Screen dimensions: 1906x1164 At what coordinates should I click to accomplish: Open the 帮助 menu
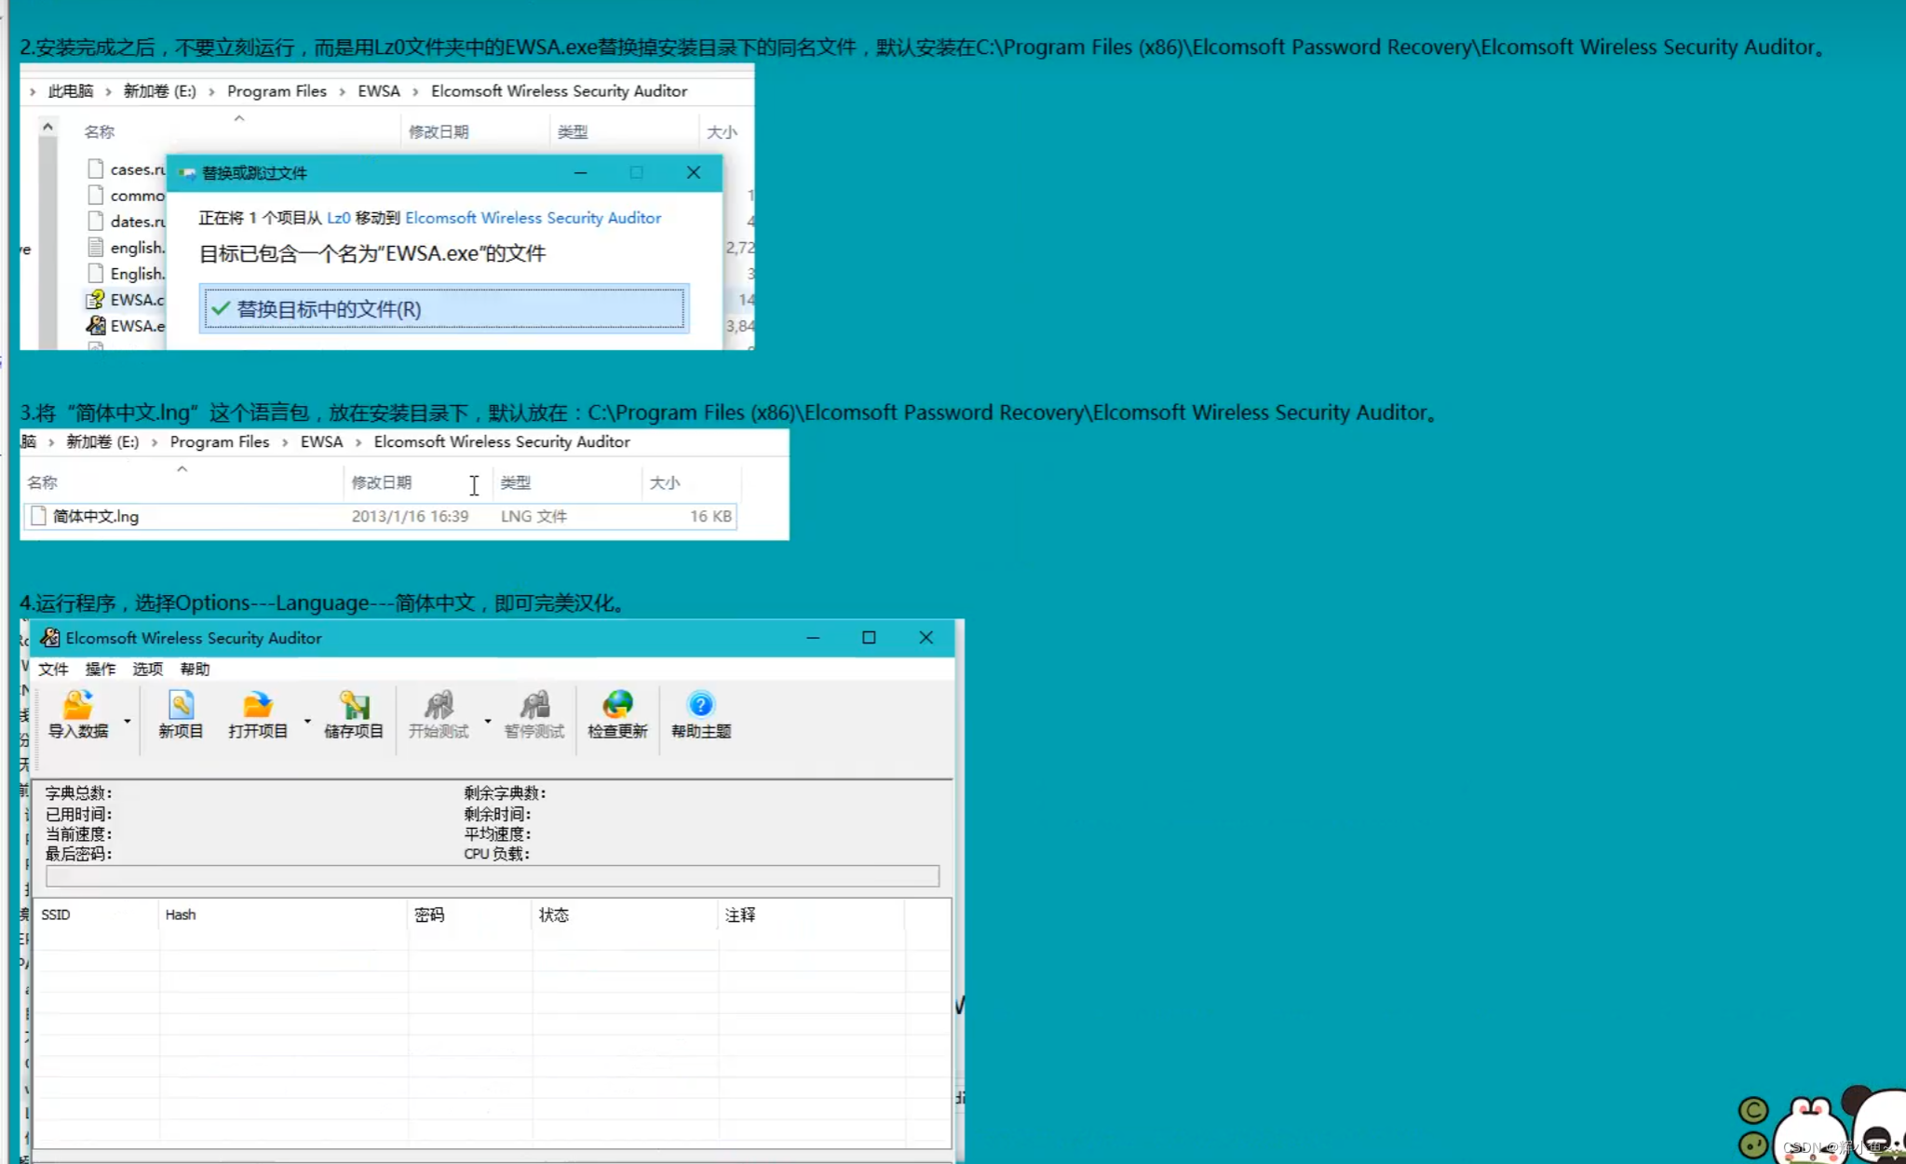click(195, 669)
